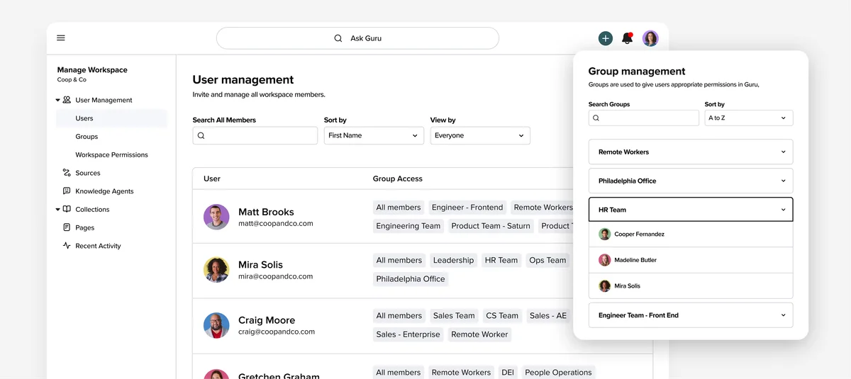Click Mira Solis' Leadership tag
851x379 pixels.
coord(453,261)
